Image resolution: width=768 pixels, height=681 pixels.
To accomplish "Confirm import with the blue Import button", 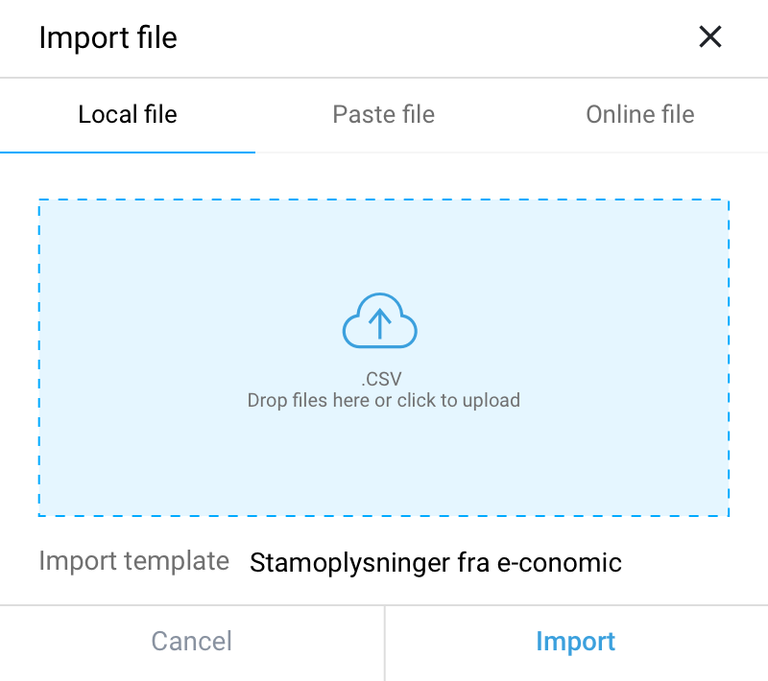I will (576, 641).
